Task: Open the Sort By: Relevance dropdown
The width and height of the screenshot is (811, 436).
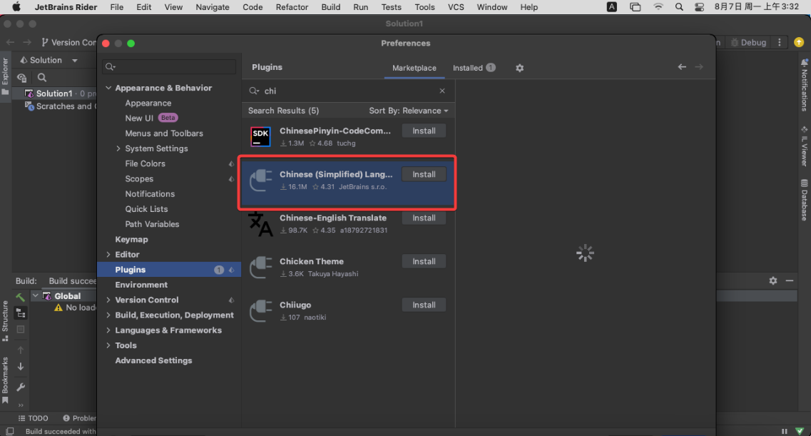Action: pos(409,111)
